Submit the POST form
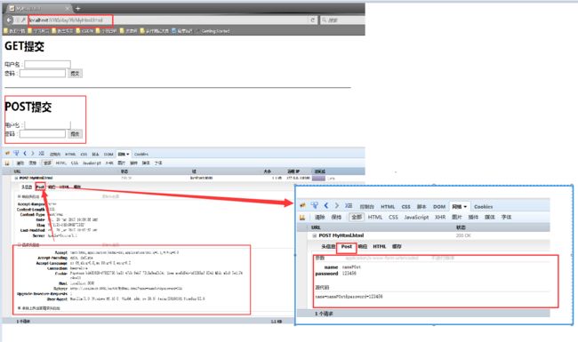578x342 pixels. pyautogui.click(x=75, y=133)
